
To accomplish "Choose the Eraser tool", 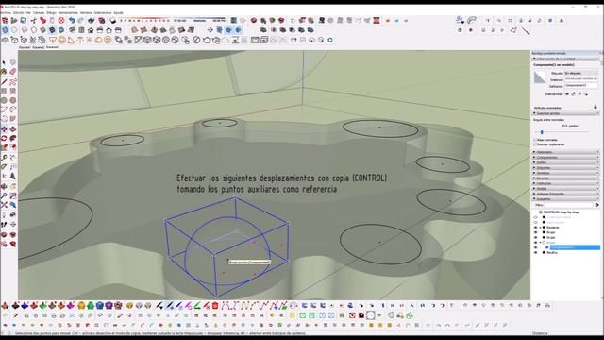I will 13,72.
